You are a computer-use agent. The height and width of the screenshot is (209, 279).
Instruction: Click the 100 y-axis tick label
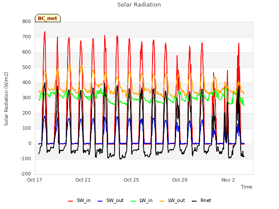[x=27, y=128]
